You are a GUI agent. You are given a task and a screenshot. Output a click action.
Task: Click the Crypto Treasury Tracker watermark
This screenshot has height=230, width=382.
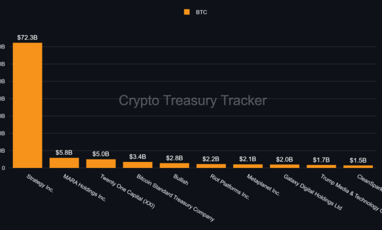pyautogui.click(x=193, y=101)
